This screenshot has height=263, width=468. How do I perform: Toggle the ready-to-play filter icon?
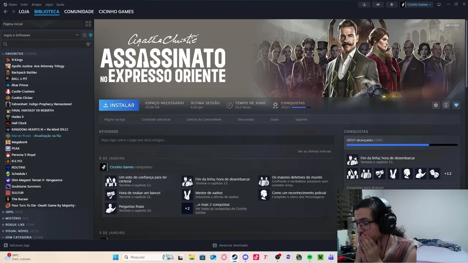click(91, 35)
